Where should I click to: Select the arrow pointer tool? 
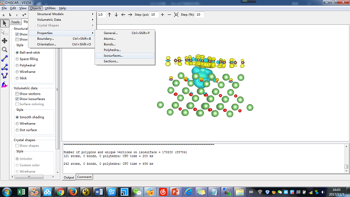(5, 23)
